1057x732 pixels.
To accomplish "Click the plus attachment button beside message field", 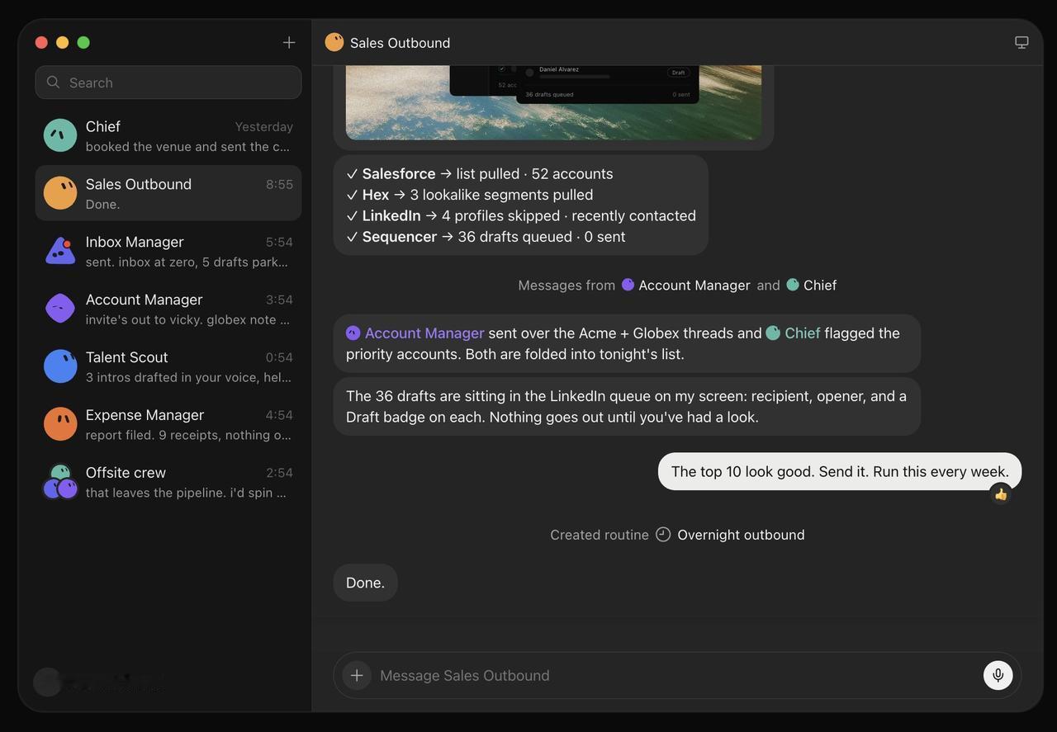I will click(x=357, y=675).
